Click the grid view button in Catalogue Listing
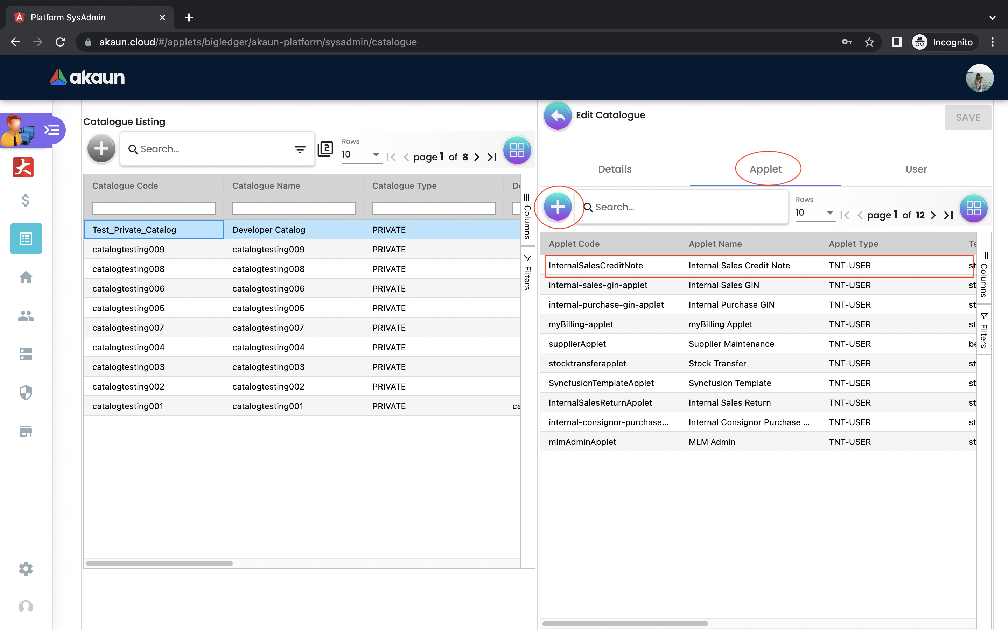Image resolution: width=1008 pixels, height=630 pixels. [x=517, y=150]
